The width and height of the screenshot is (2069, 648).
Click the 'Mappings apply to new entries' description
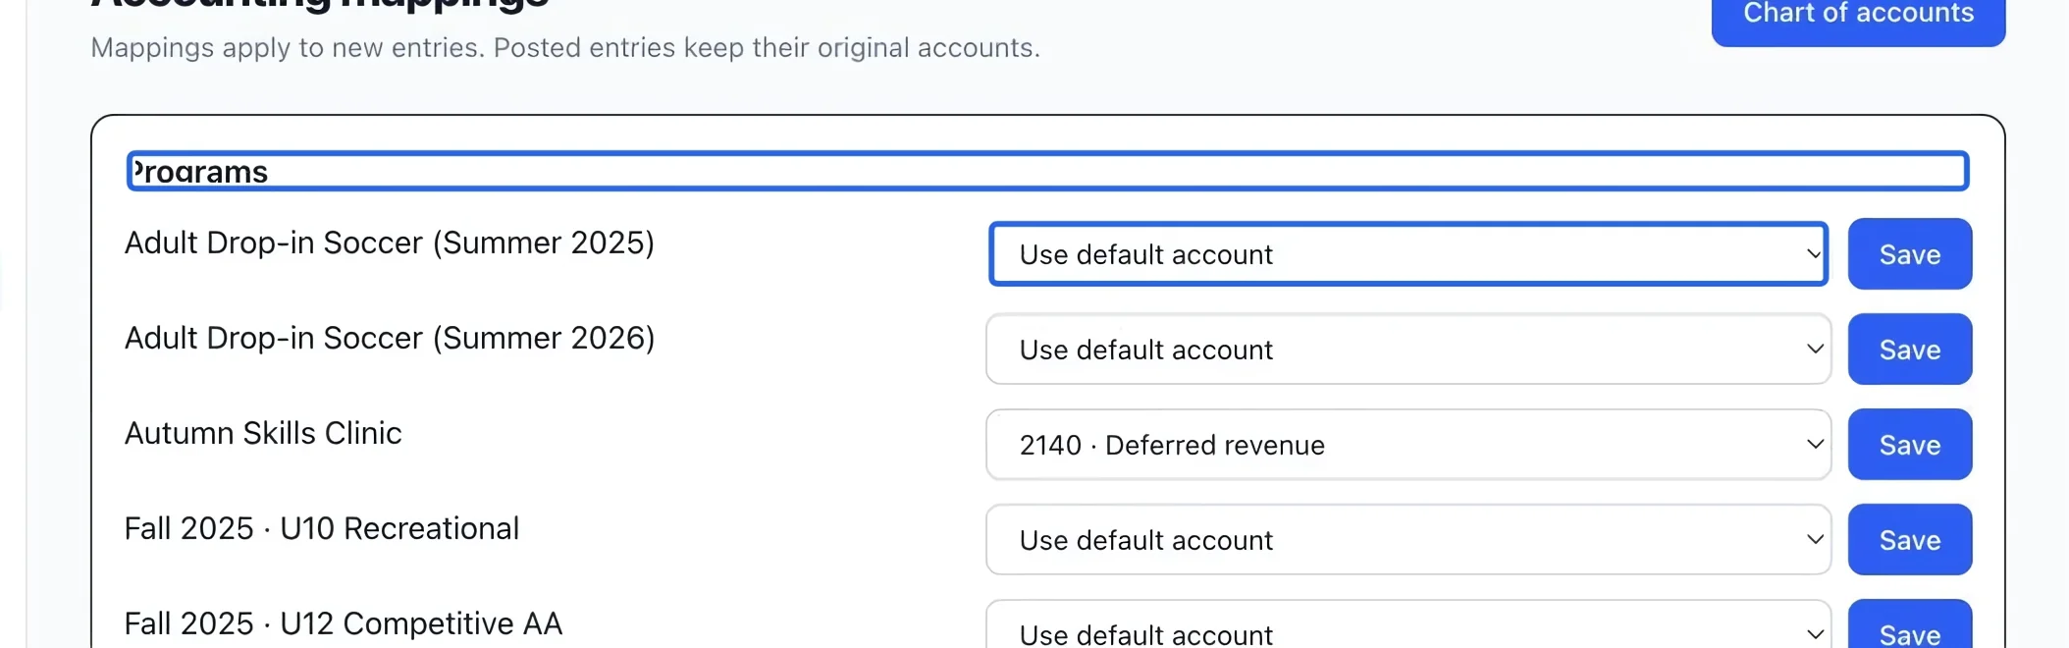565,48
